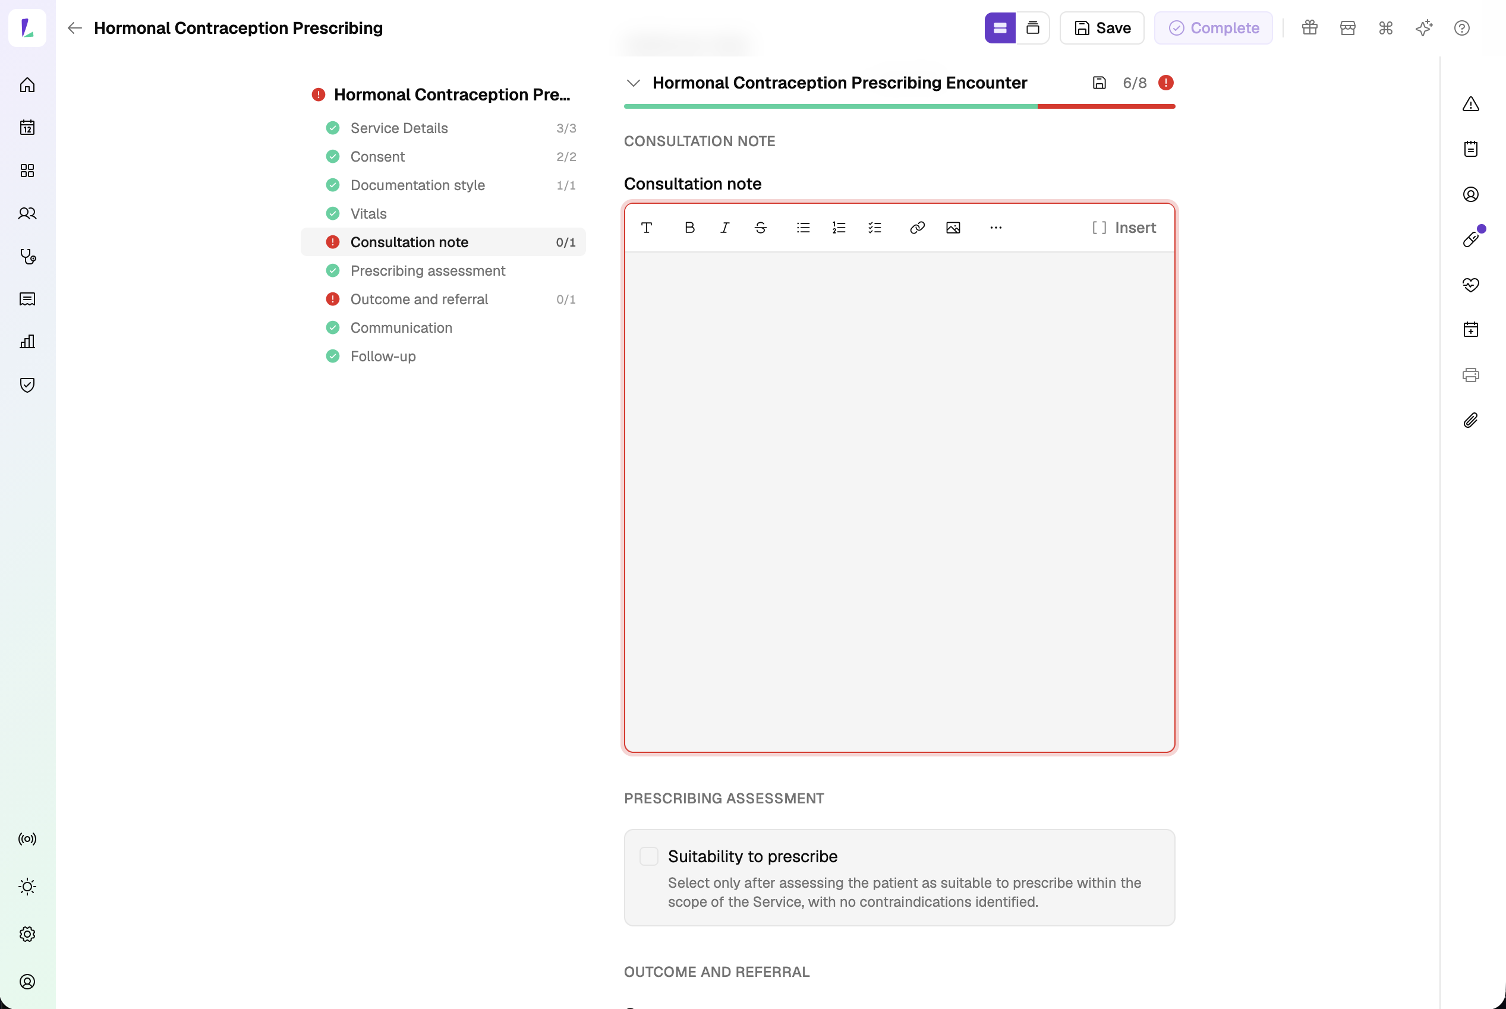Open the medications pill icon panel
This screenshot has width=1506, height=1009.
tap(1470, 239)
